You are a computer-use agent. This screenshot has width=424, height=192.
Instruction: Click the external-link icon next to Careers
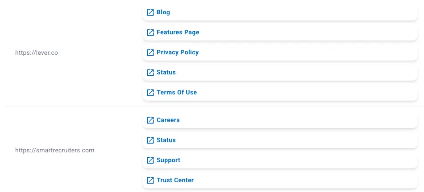point(150,120)
